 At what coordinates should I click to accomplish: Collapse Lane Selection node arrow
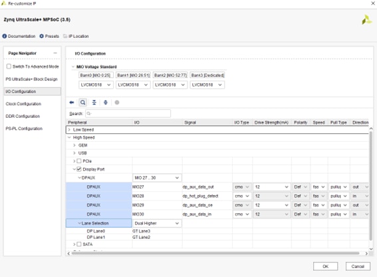[x=79, y=223]
